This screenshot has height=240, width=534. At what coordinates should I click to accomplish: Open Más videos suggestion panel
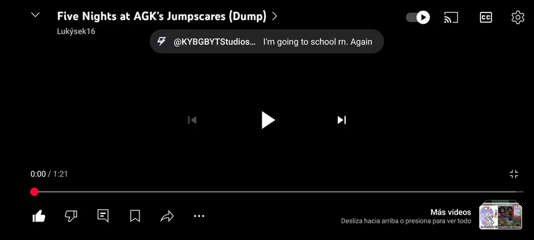click(500, 216)
